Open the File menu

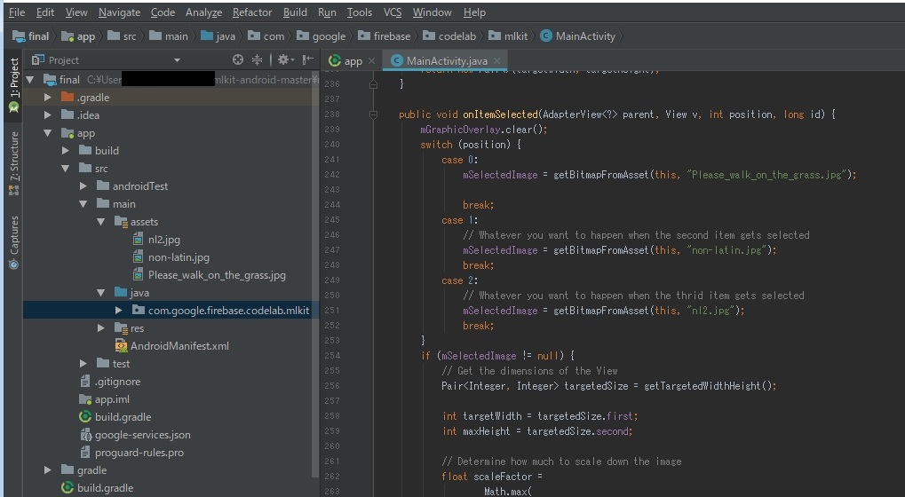coord(17,12)
